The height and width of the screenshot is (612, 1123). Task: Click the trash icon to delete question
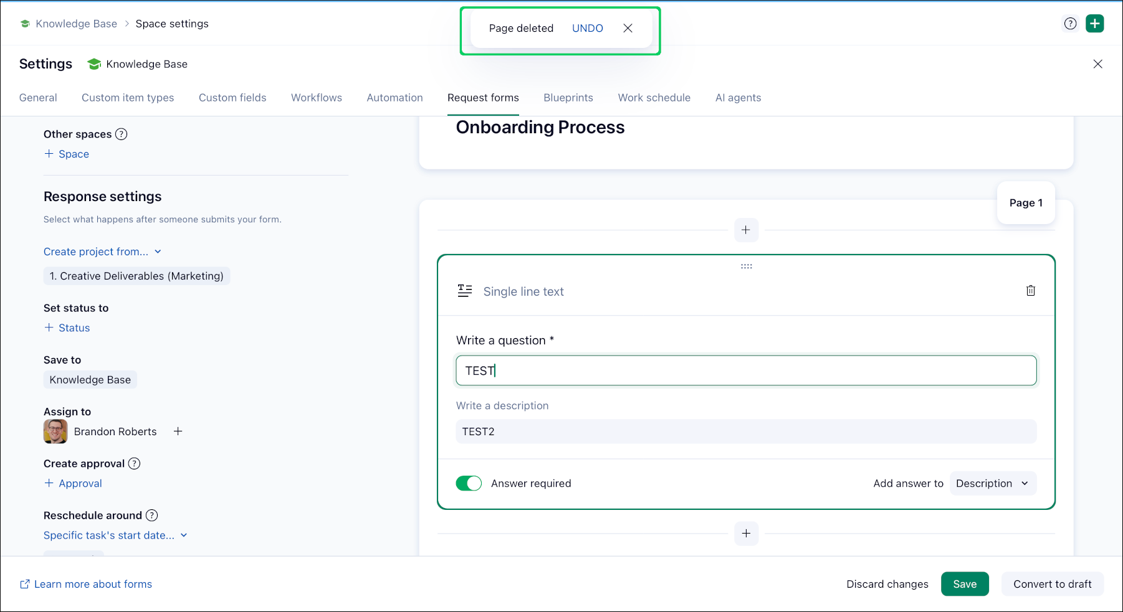coord(1030,291)
